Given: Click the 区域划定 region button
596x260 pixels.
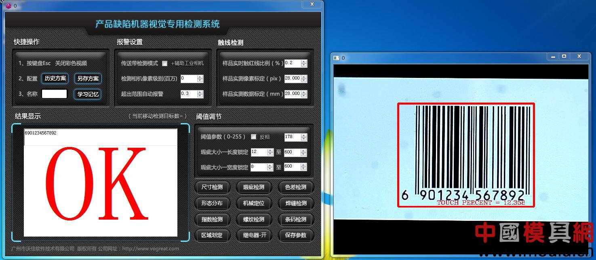Looking at the screenshot, I should [212, 235].
